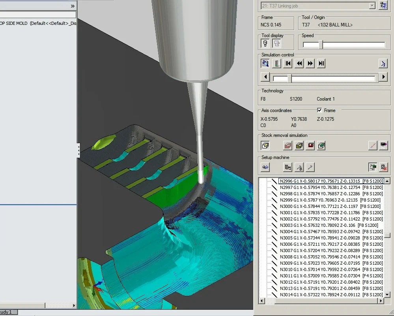This screenshot has height=316, width=394.
Task: Click the simulation pick-arrow cursor icon
Action: click(383, 63)
